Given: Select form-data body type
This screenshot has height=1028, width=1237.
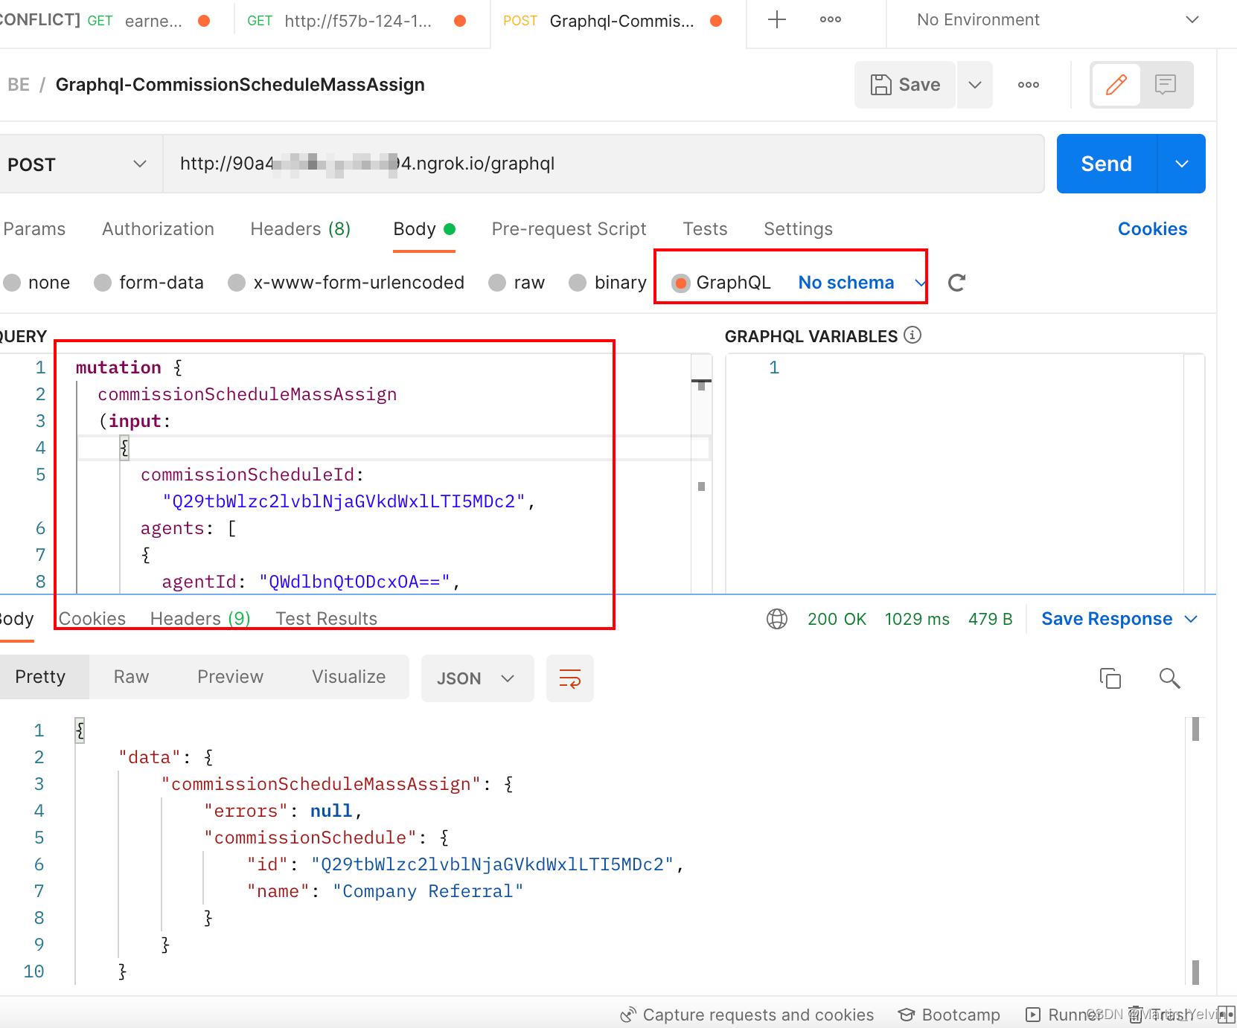Looking at the screenshot, I should coord(149,283).
